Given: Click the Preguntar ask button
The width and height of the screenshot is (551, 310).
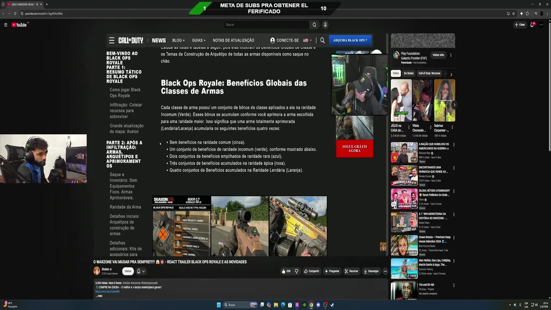Looking at the screenshot, I should pos(332,271).
